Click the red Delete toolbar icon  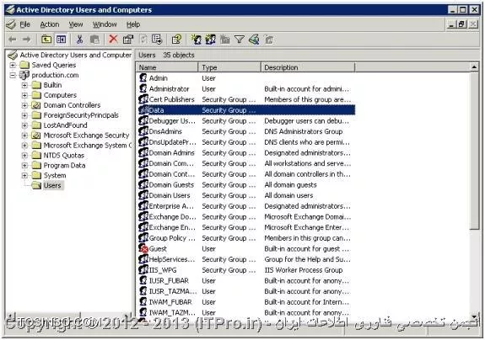tap(113, 40)
